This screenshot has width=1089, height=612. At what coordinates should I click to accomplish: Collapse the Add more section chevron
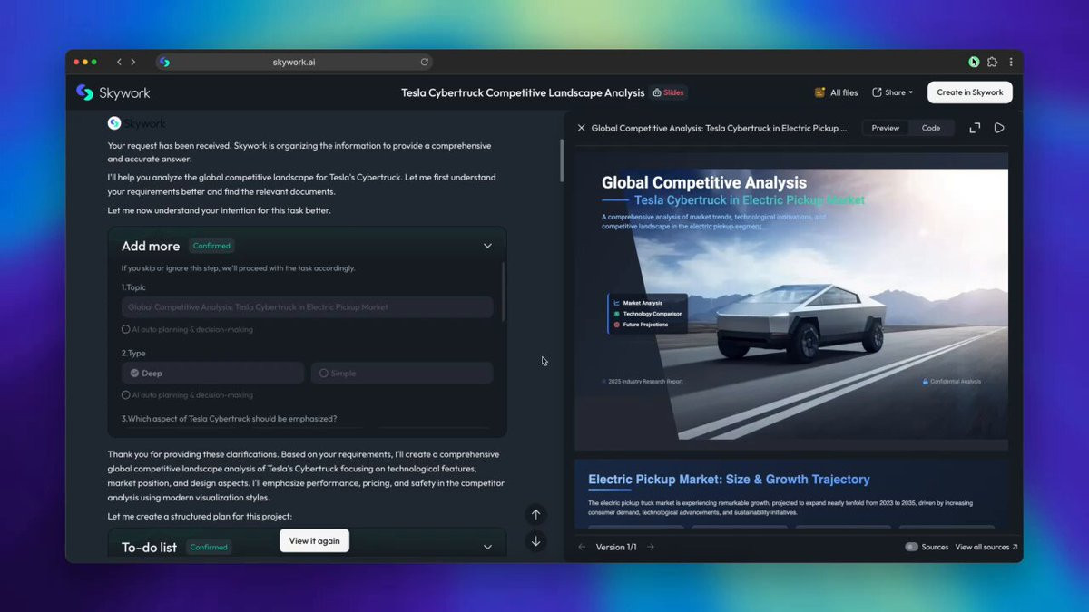click(487, 246)
